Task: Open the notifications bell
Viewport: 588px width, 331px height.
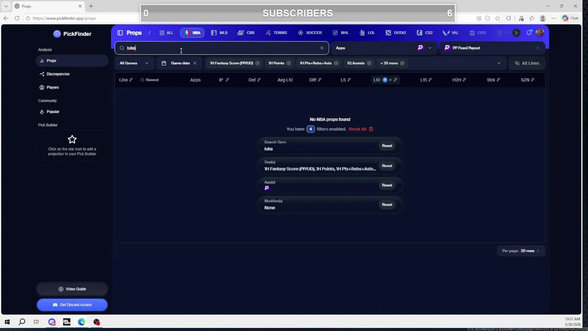Action: click(529, 33)
